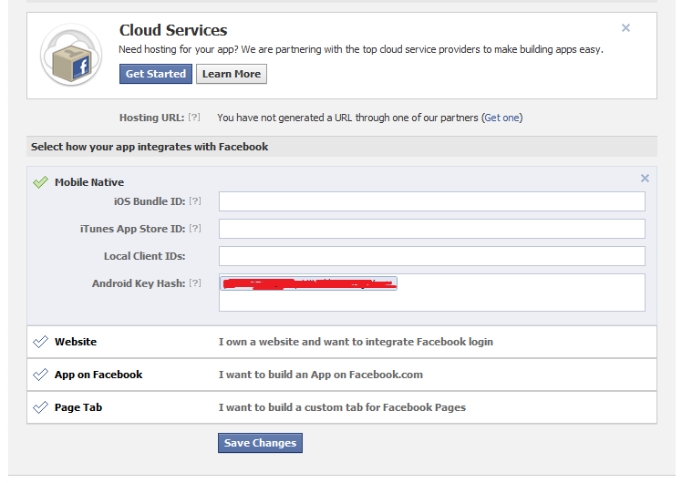Show help for Android Key Hash
Screen dimensions: 682x483
click(194, 283)
